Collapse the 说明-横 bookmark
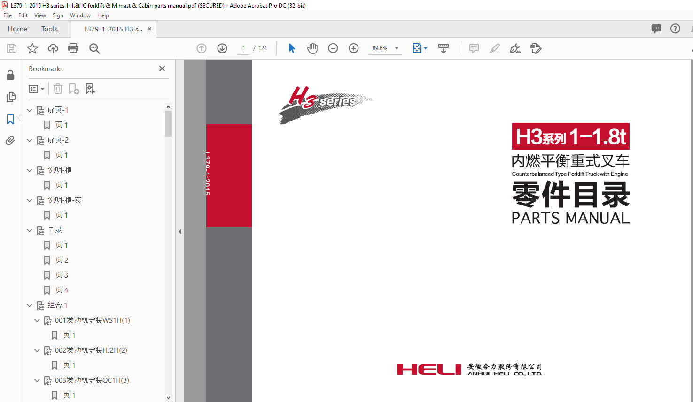Image resolution: width=693 pixels, height=402 pixels. tap(30, 170)
